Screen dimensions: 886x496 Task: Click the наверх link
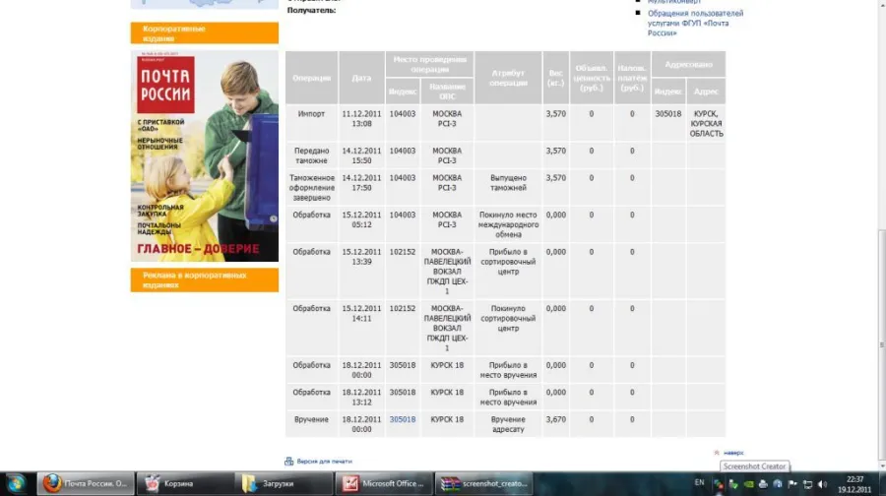(x=733, y=453)
